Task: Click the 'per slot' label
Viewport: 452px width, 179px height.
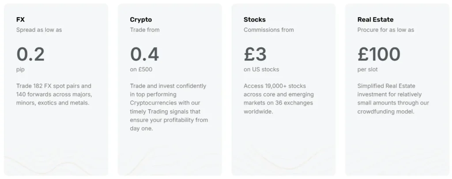Action: tap(368, 69)
